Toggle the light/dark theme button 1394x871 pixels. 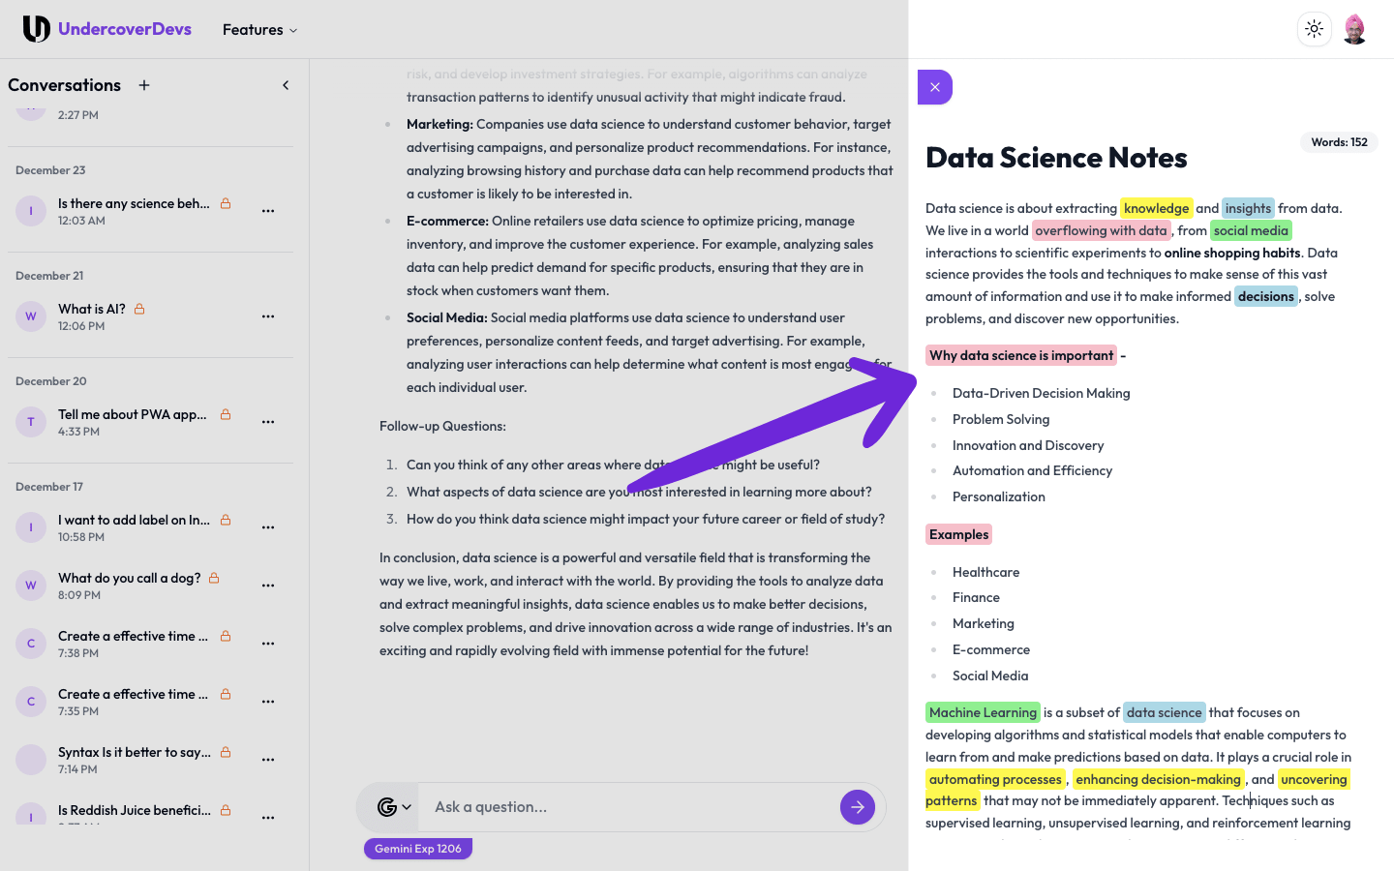pyautogui.click(x=1314, y=29)
